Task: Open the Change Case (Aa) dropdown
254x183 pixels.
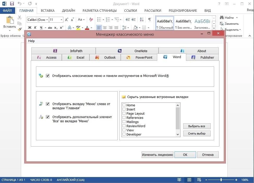Action: tap(81, 20)
